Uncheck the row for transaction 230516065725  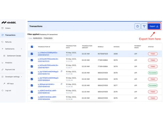click(32, 73)
